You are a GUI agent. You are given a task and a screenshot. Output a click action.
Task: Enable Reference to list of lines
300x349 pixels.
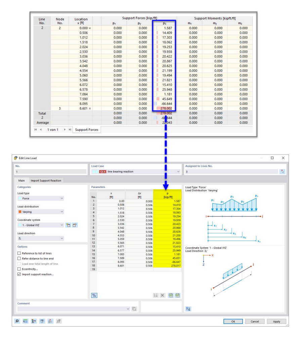(x=19, y=253)
